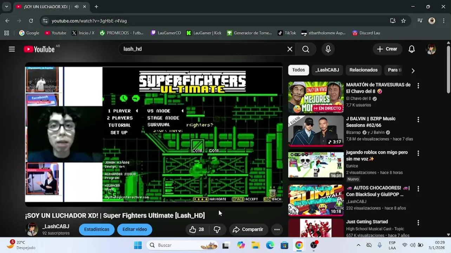Image resolution: width=451 pixels, height=253 pixels.
Task: Click the search magnifier button
Action: (x=306, y=49)
